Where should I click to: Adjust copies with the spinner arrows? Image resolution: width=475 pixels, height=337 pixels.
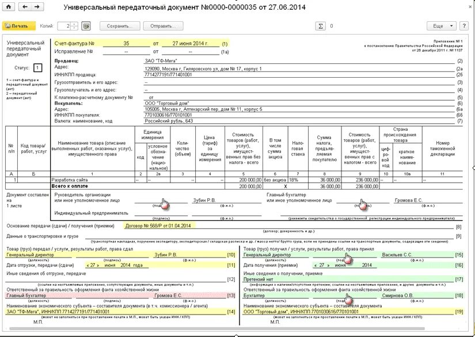click(x=74, y=26)
